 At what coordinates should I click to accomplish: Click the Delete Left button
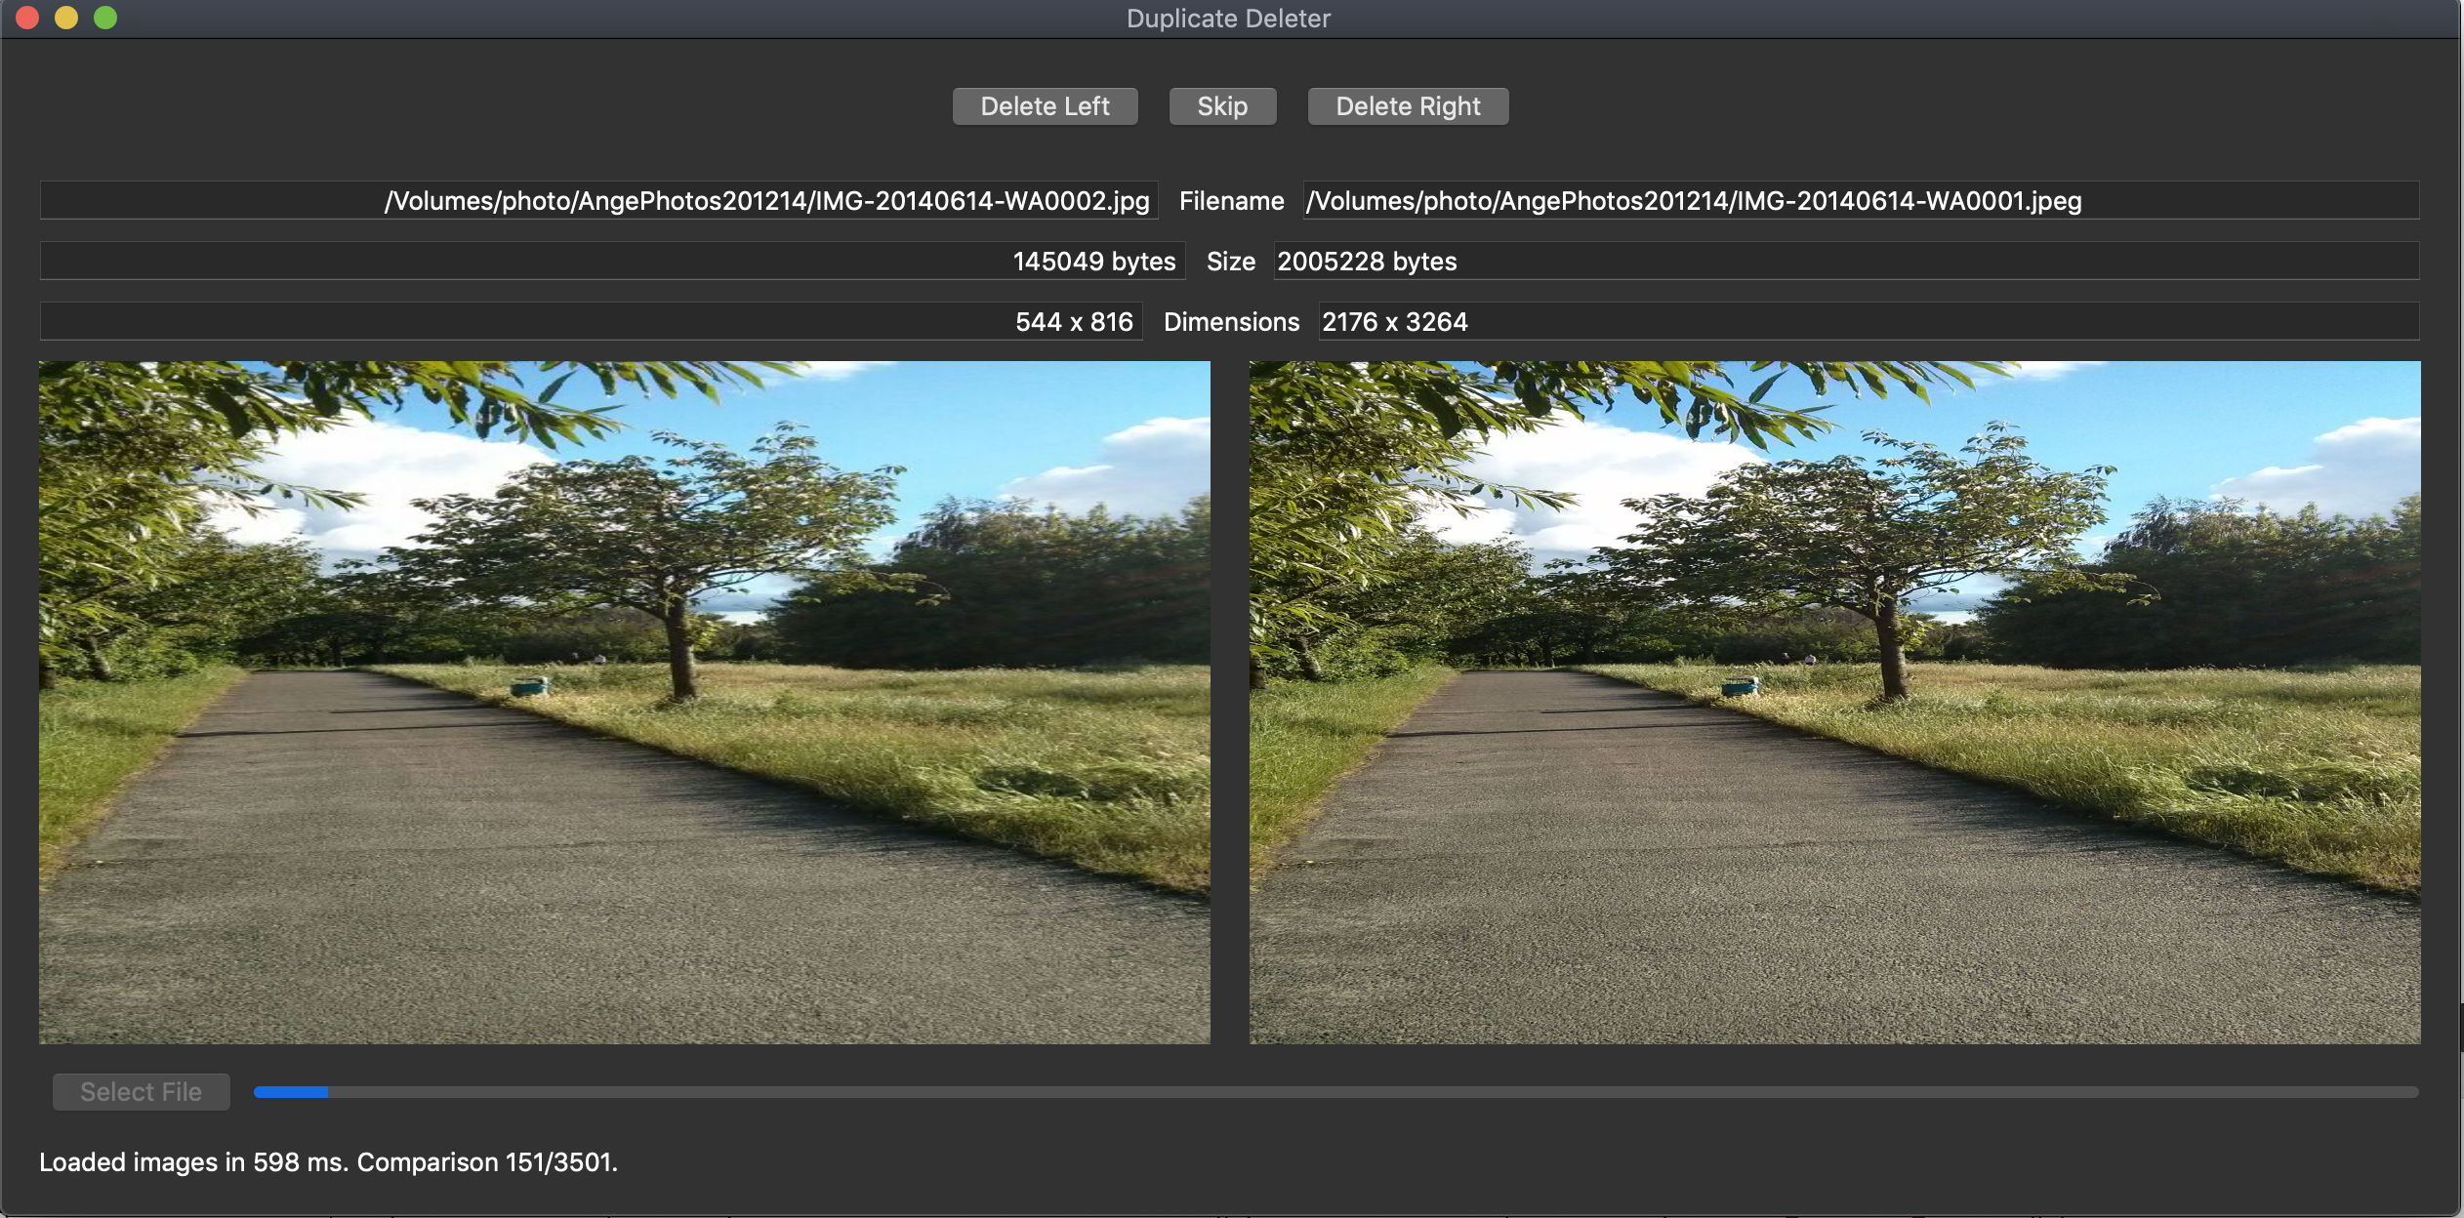pos(1045,106)
